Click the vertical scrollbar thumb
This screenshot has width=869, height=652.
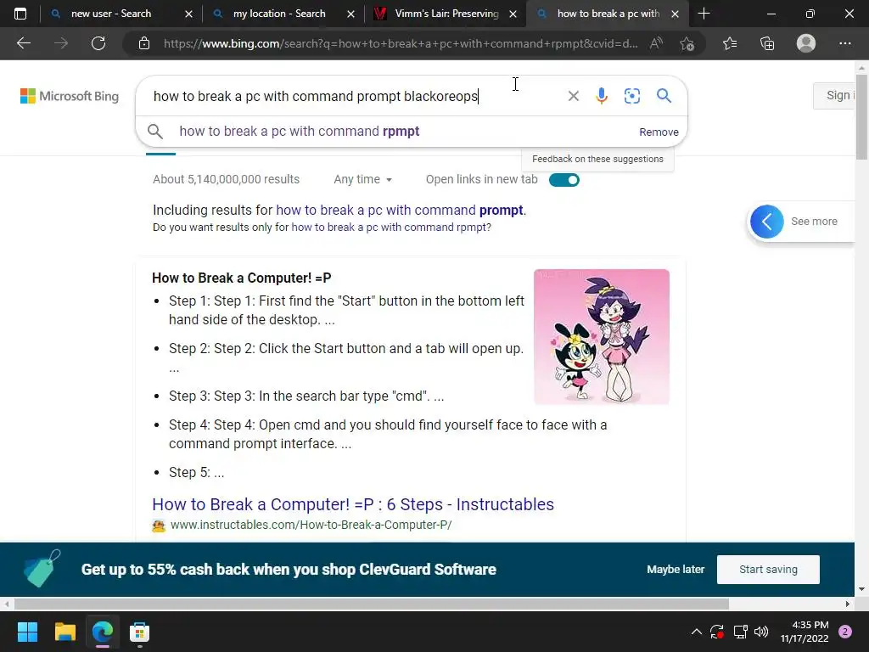tap(862, 116)
